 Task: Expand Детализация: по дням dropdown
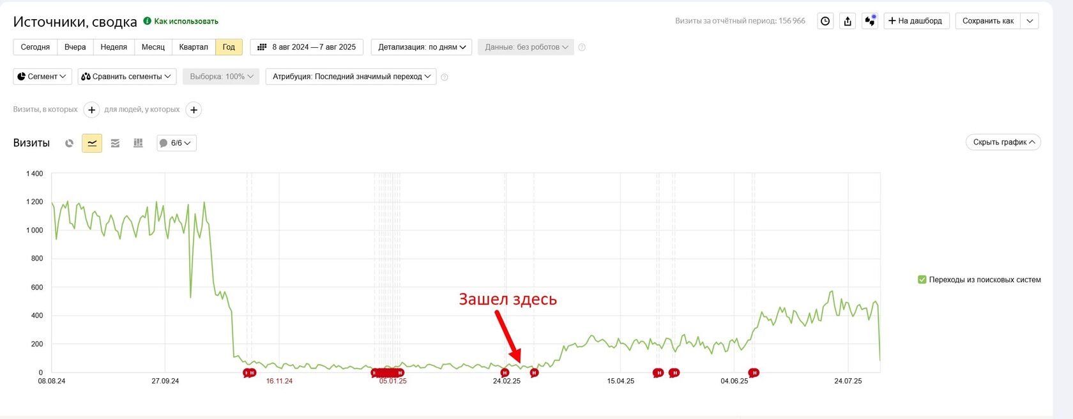[x=422, y=47]
